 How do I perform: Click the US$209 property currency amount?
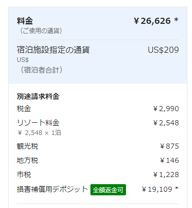pyautogui.click(x=163, y=50)
